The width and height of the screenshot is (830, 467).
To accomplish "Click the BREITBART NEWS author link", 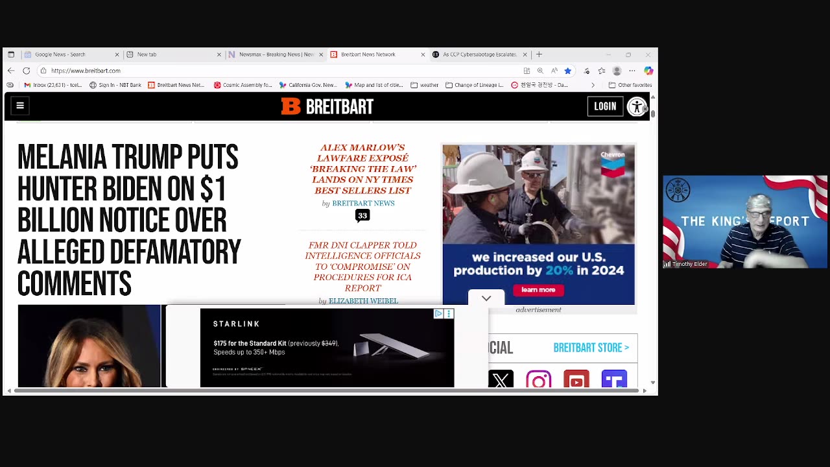I will pos(363,203).
